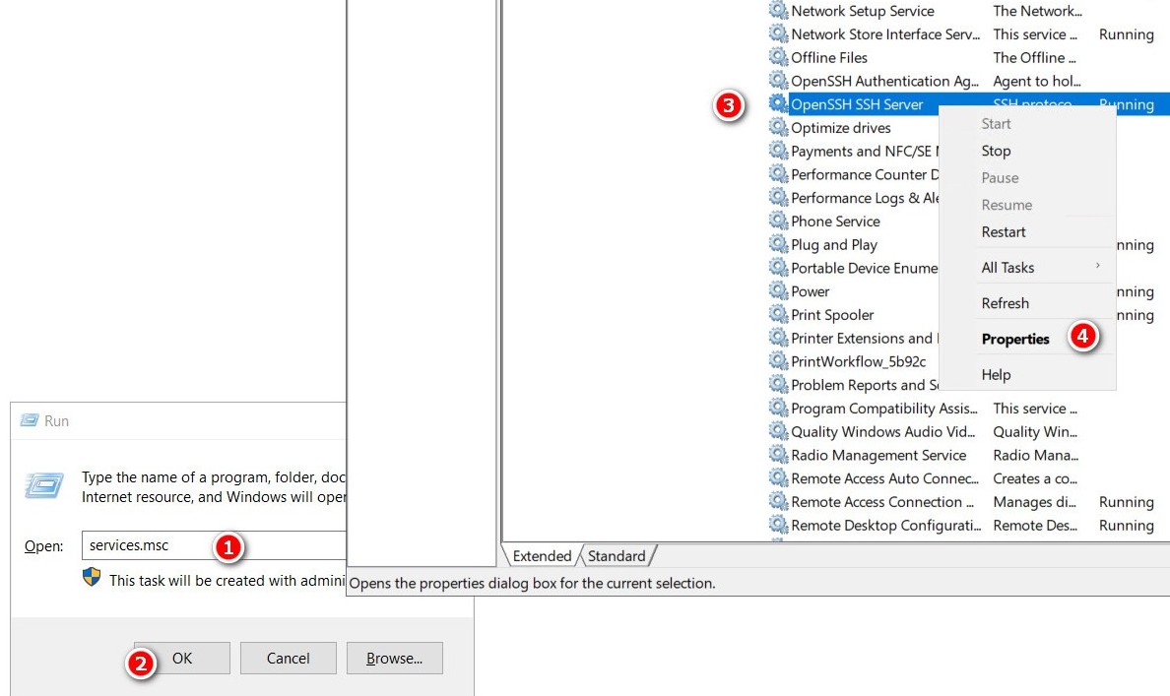Choose Restart from the context menu
1170x696 pixels.
pos(1003,232)
